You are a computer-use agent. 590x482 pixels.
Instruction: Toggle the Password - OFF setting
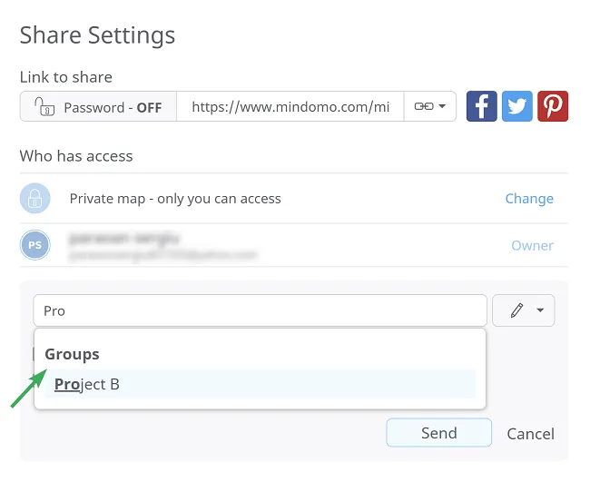[x=99, y=107]
